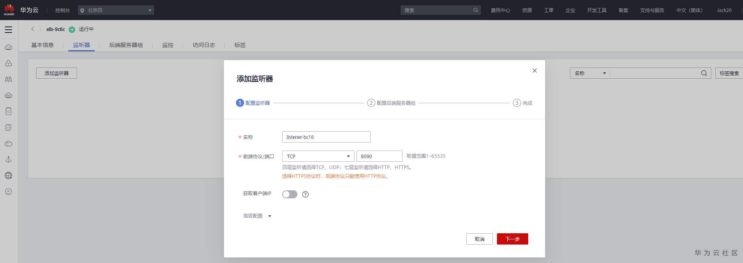Open the 标签 tab
This screenshot has width=743, height=263.
(240, 45)
